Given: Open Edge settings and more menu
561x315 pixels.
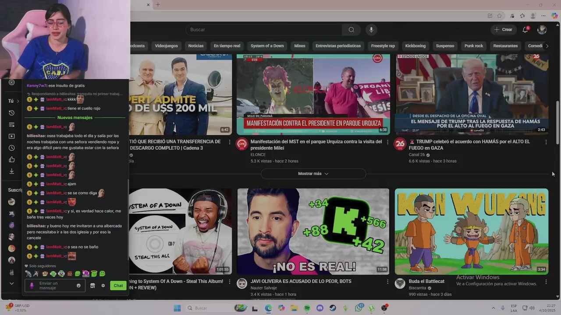Looking at the screenshot, I should pos(543,16).
